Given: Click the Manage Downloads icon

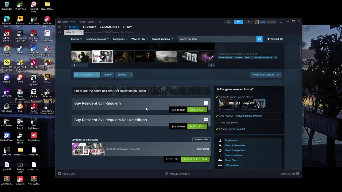Looking at the screenshot, I should coord(167,174).
